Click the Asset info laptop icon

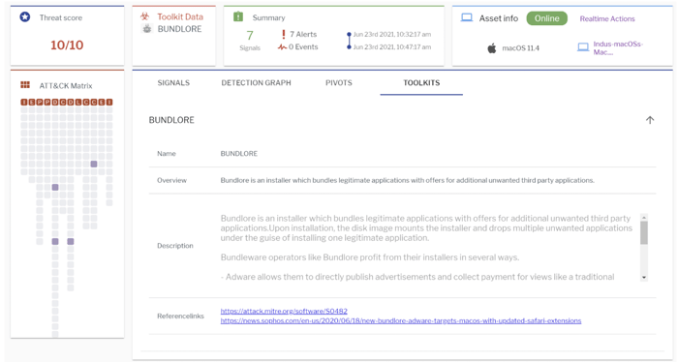coord(467,17)
